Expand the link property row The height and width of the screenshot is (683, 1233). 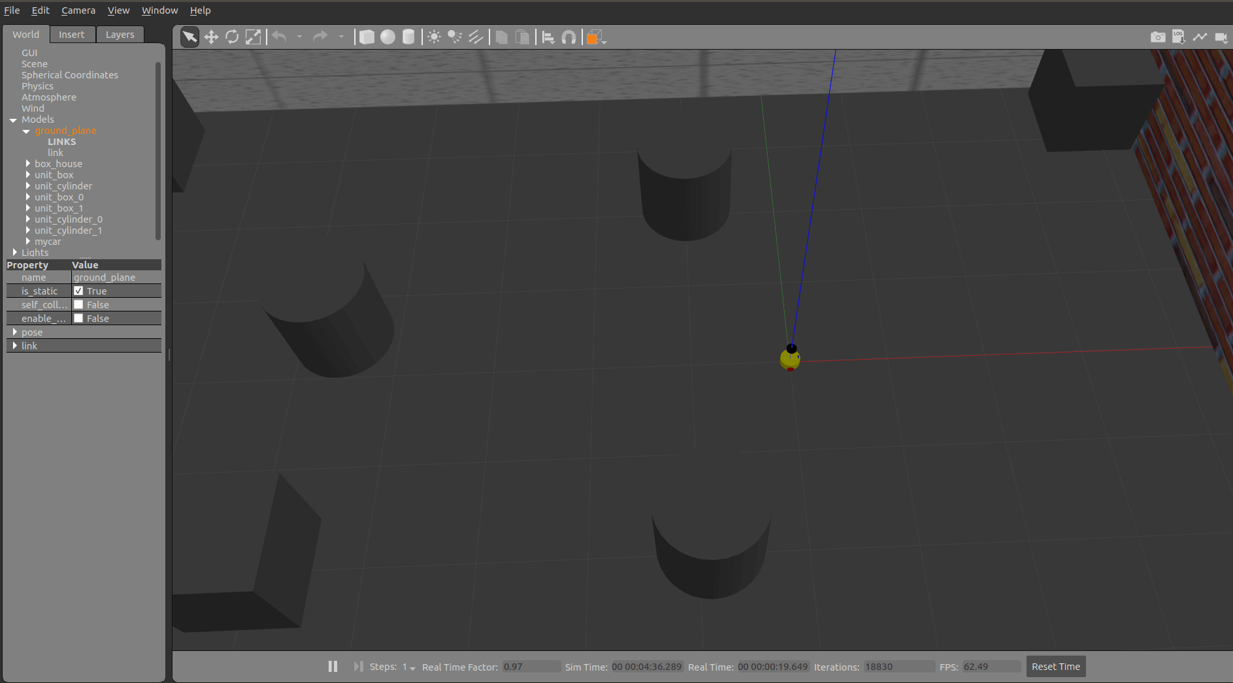[15, 346]
